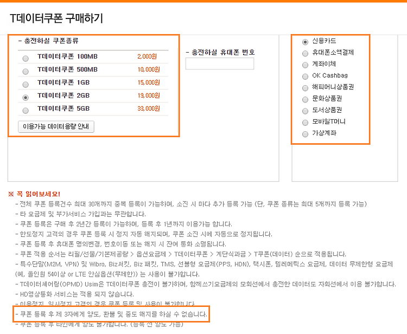Screen dimensions: 407x334
Task: Pick OK Cashbag payment option
Action: [305, 76]
